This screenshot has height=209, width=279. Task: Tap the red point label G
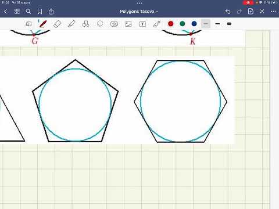35,41
